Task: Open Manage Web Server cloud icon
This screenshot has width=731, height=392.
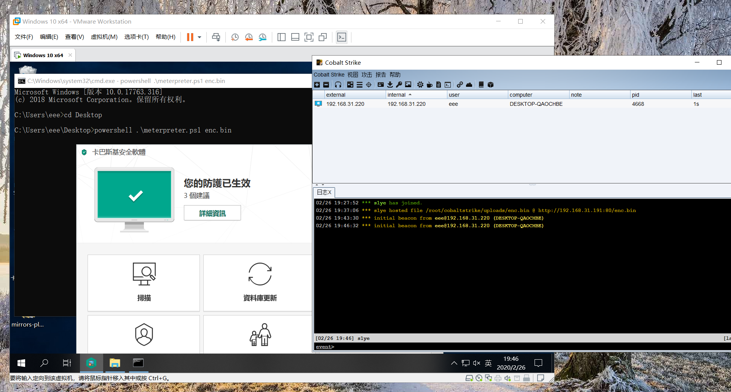Action: tap(469, 84)
